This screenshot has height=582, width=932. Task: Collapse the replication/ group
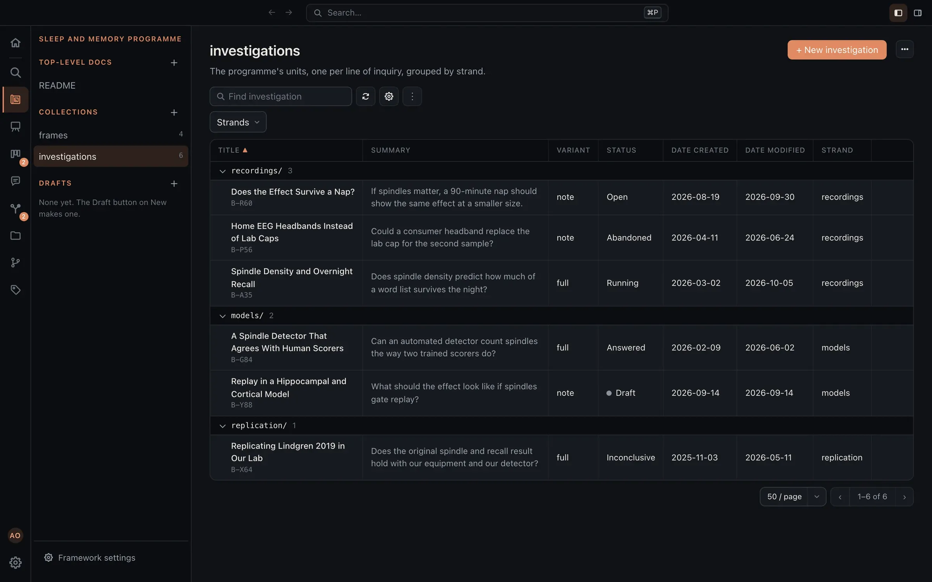click(x=223, y=426)
